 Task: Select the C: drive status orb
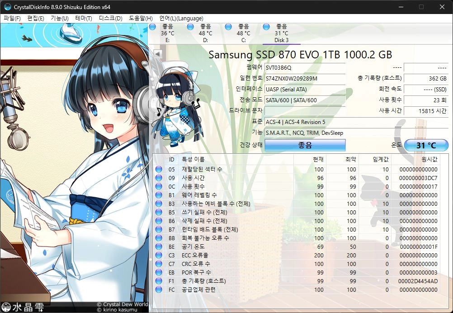(x=228, y=27)
